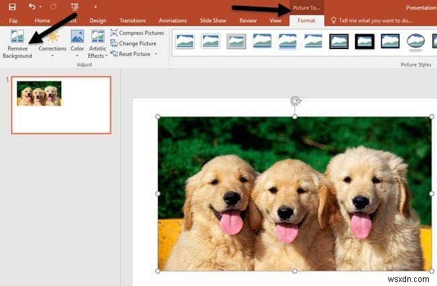Viewport: 437px width, 286px height.
Task: Apply the oval picture style at the gallery's end
Action: 416,41
